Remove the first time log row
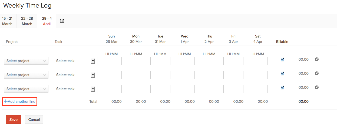The height and width of the screenshot is (130, 337). pyautogui.click(x=317, y=59)
